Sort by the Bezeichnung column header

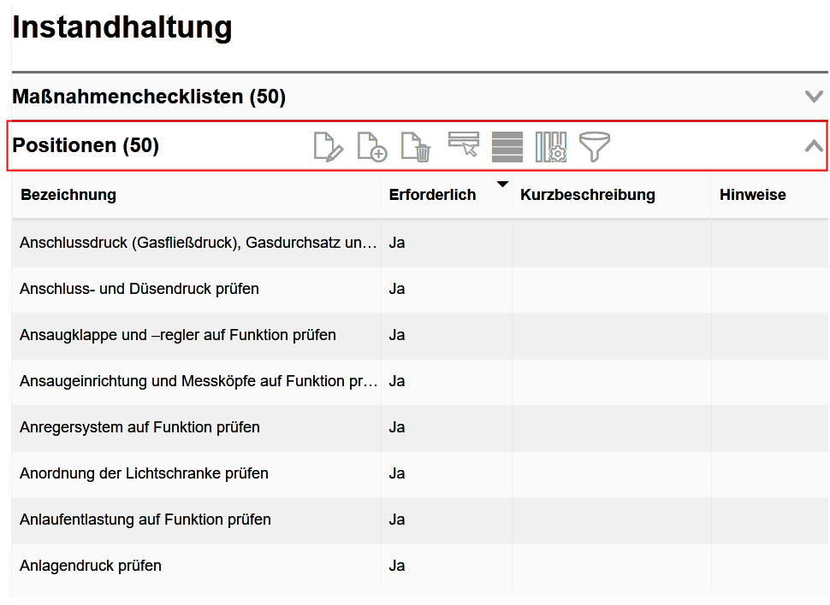68,195
